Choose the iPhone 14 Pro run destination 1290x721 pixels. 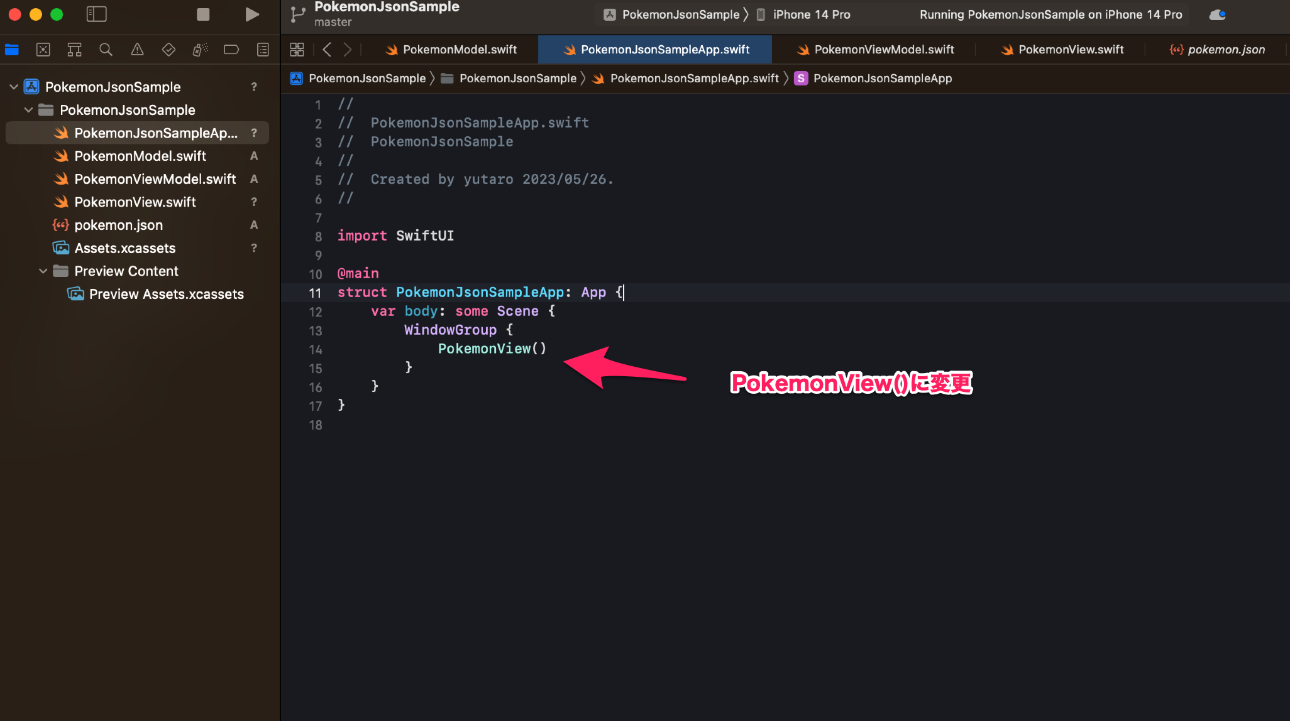(810, 14)
